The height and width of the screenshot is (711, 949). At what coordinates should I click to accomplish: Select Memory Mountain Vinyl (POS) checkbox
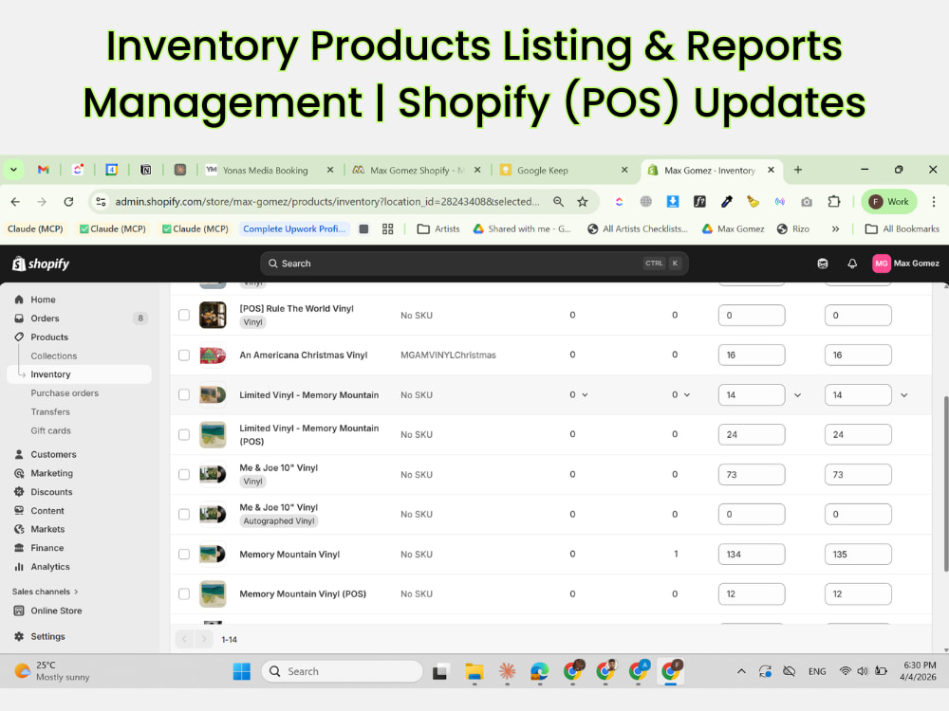coord(184,594)
